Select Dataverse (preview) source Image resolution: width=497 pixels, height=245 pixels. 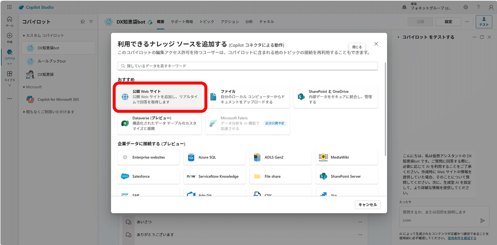(160, 123)
